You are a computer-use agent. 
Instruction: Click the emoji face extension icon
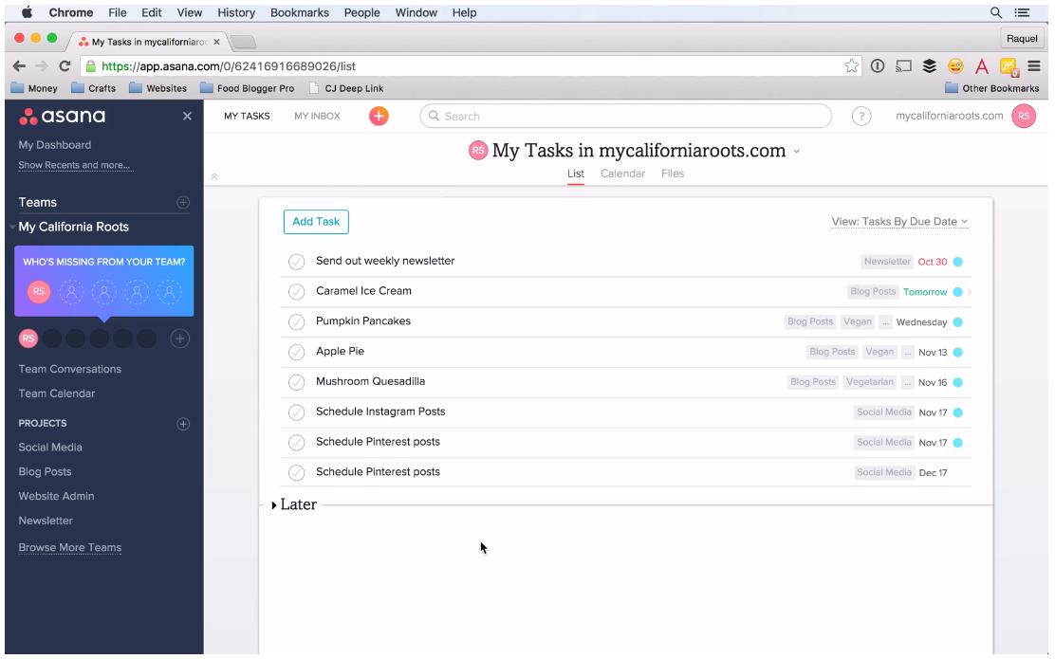[x=955, y=66]
